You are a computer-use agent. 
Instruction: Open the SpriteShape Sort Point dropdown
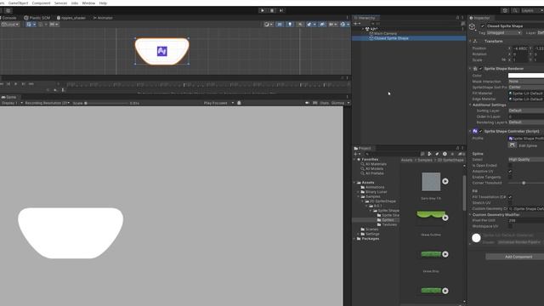pos(526,87)
